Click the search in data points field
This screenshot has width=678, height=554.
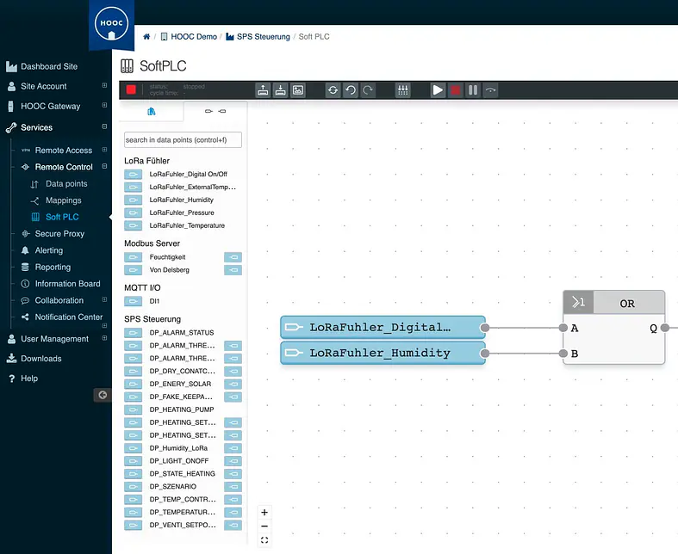[183, 139]
